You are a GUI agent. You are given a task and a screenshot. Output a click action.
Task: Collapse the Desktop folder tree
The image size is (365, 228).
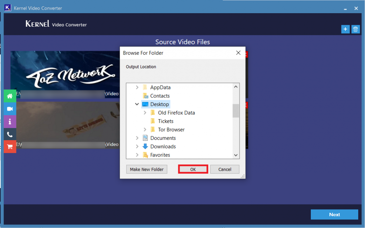137,104
